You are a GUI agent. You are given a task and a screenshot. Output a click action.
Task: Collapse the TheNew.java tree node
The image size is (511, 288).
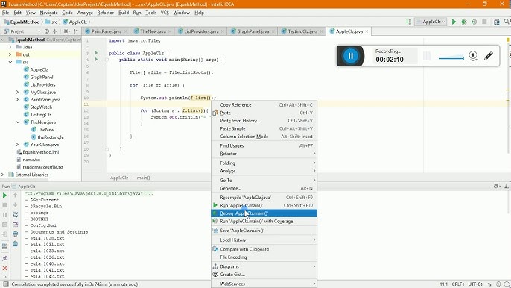click(x=18, y=122)
